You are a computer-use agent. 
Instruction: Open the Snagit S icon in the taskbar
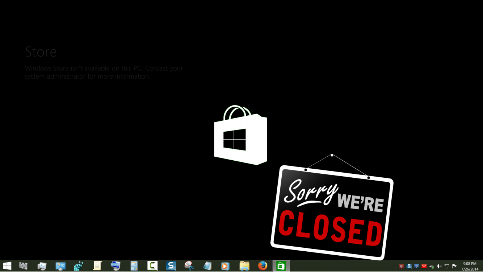(171, 266)
